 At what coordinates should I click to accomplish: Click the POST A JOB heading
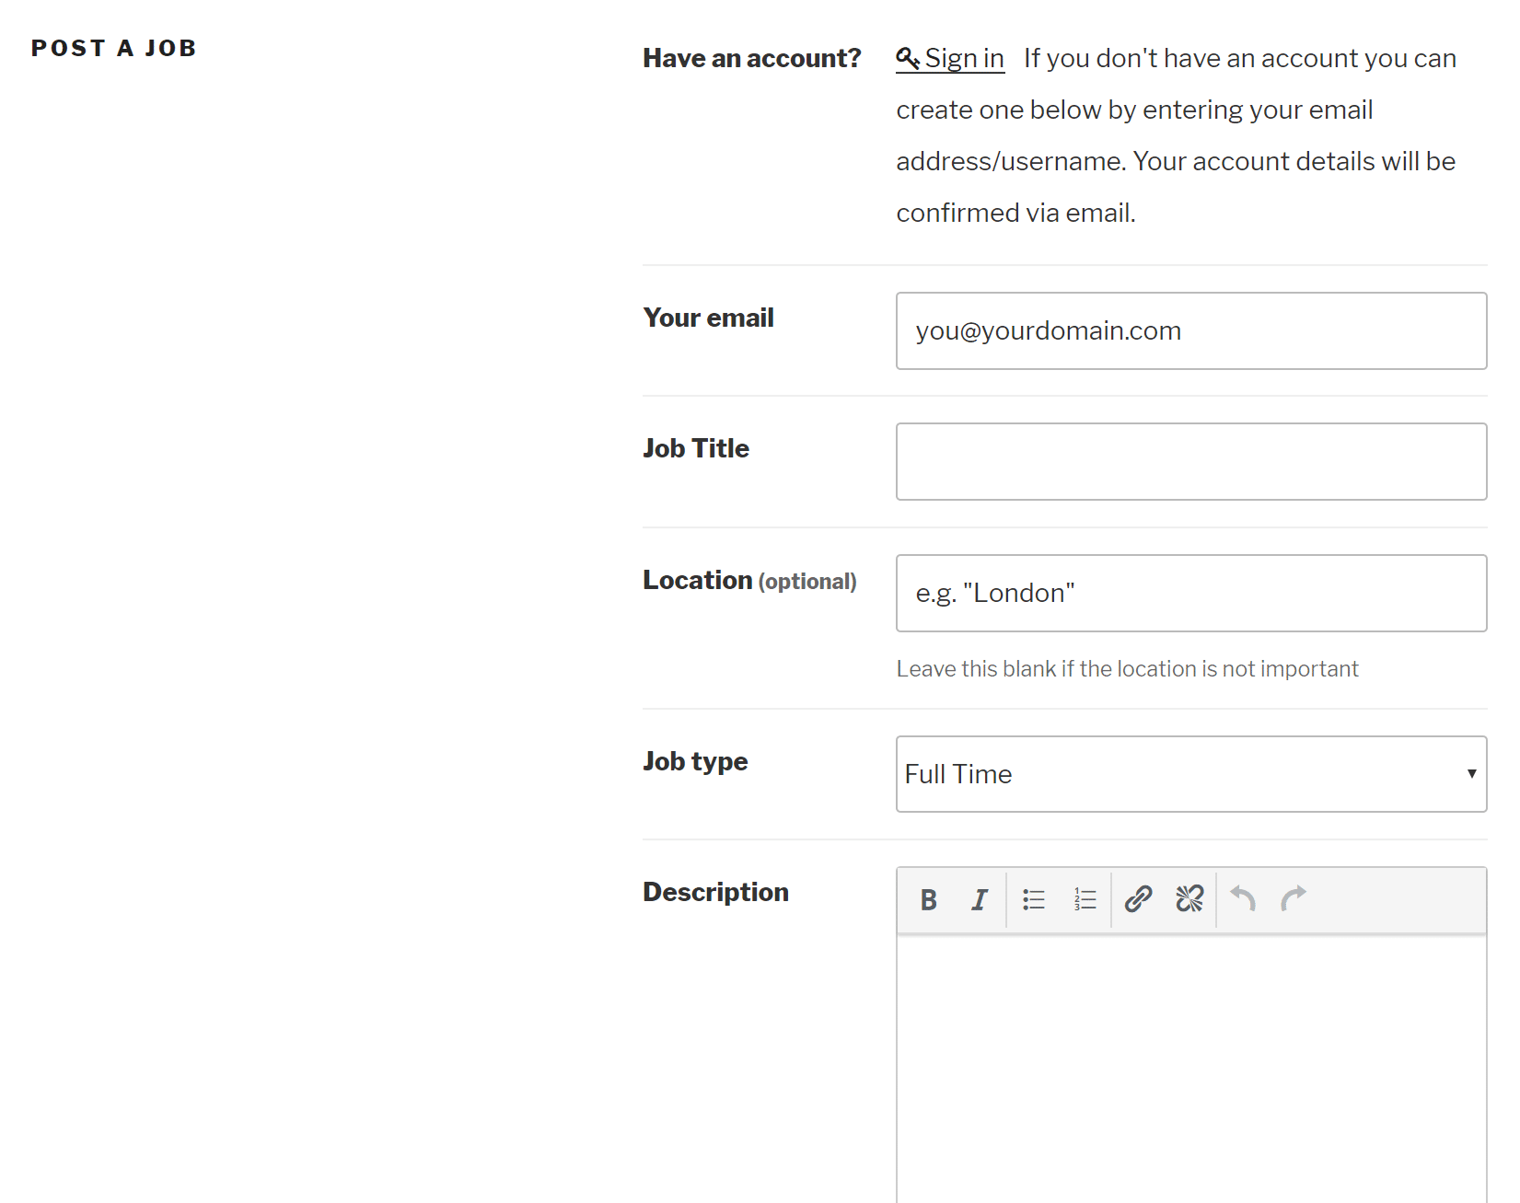pos(113,48)
